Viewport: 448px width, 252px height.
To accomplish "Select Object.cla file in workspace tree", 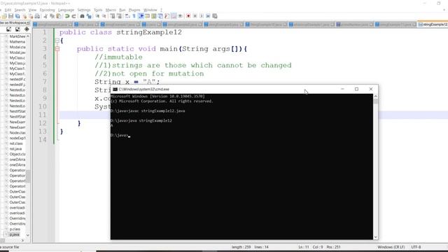I will pyautogui.click(x=17, y=154).
